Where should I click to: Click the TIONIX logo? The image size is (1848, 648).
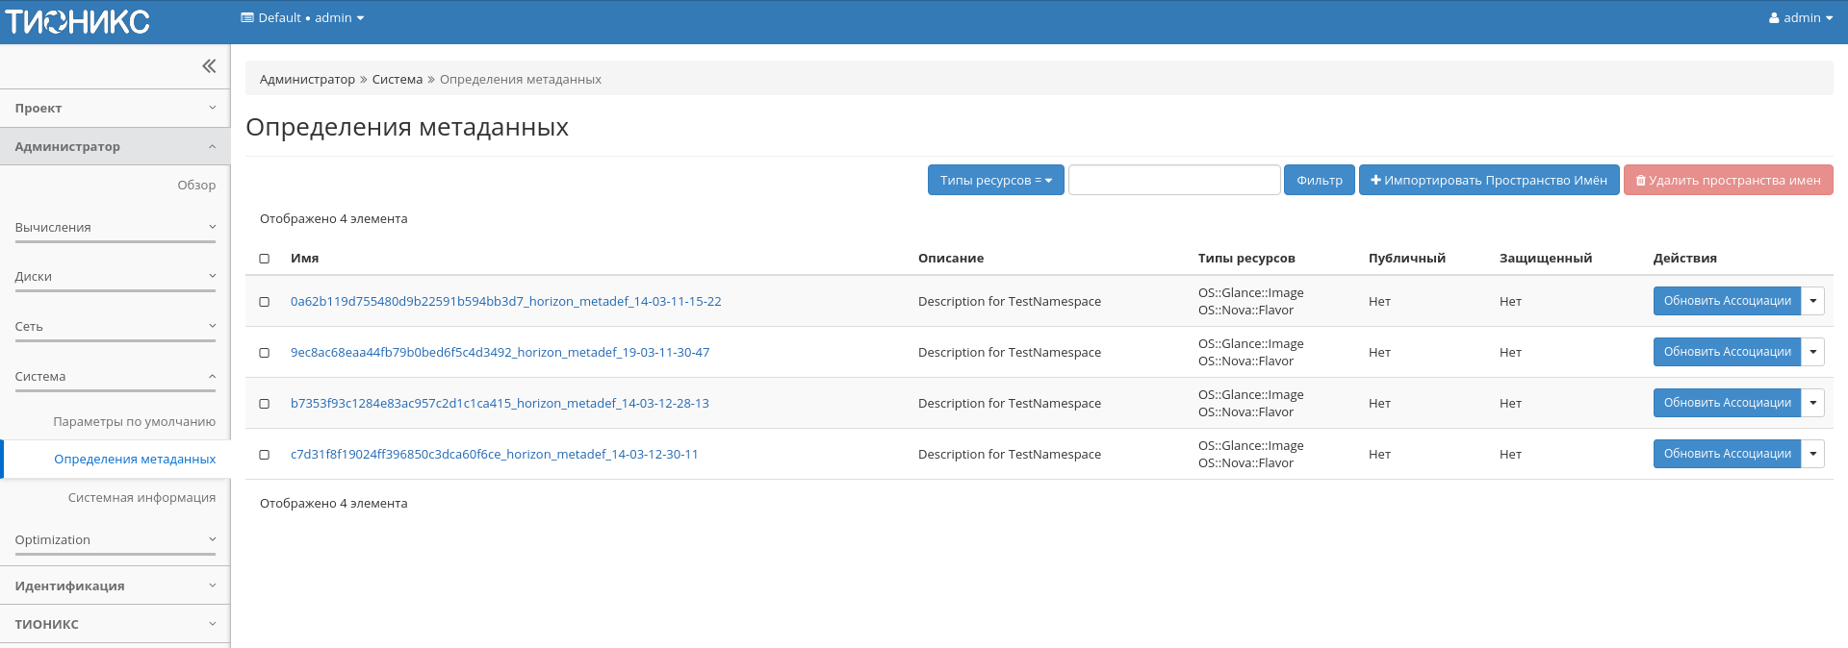78,21
